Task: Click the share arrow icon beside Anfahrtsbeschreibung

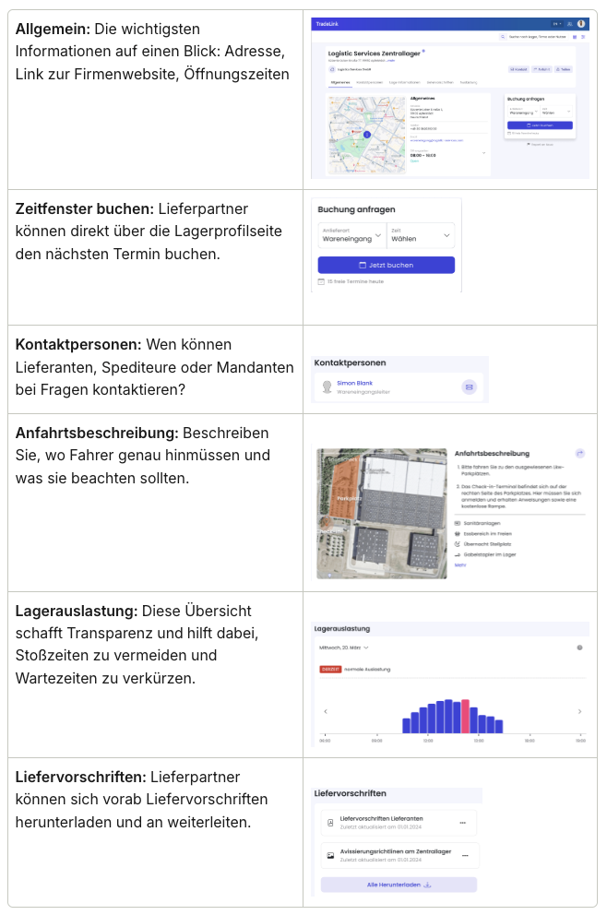Action: pos(579,454)
